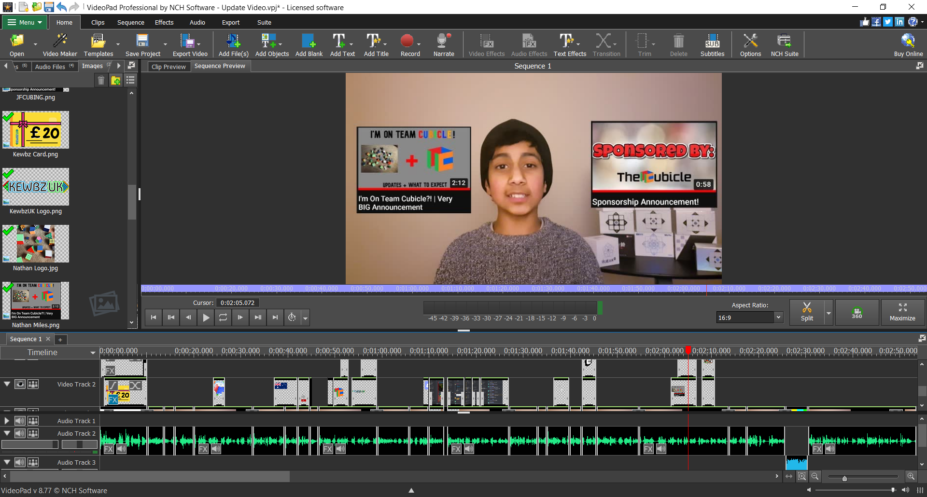Mute Audio Track 2 speaker
The width and height of the screenshot is (927, 497).
click(x=20, y=433)
